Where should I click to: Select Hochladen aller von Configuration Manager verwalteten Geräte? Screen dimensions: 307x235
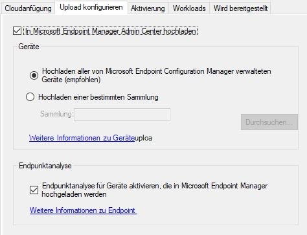[x=34, y=75]
